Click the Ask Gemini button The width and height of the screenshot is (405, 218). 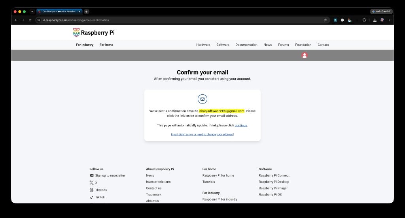(381, 11)
